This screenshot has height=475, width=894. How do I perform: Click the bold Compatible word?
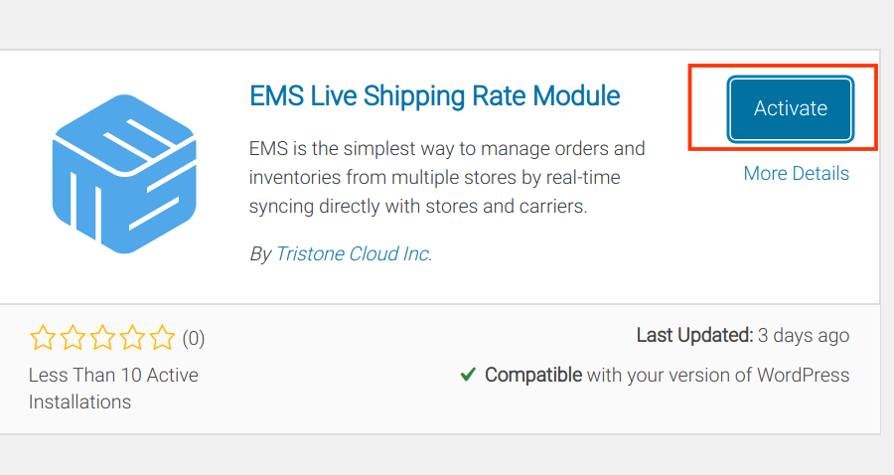(x=533, y=376)
